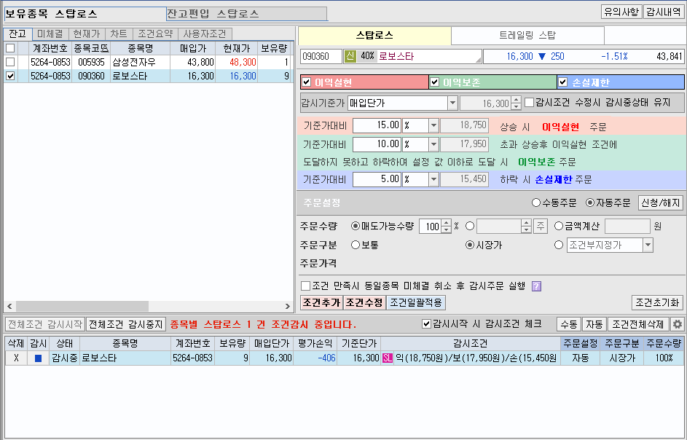This screenshot has height=440, width=687.
Task: Click the 유의사항 button
Action: [621, 12]
